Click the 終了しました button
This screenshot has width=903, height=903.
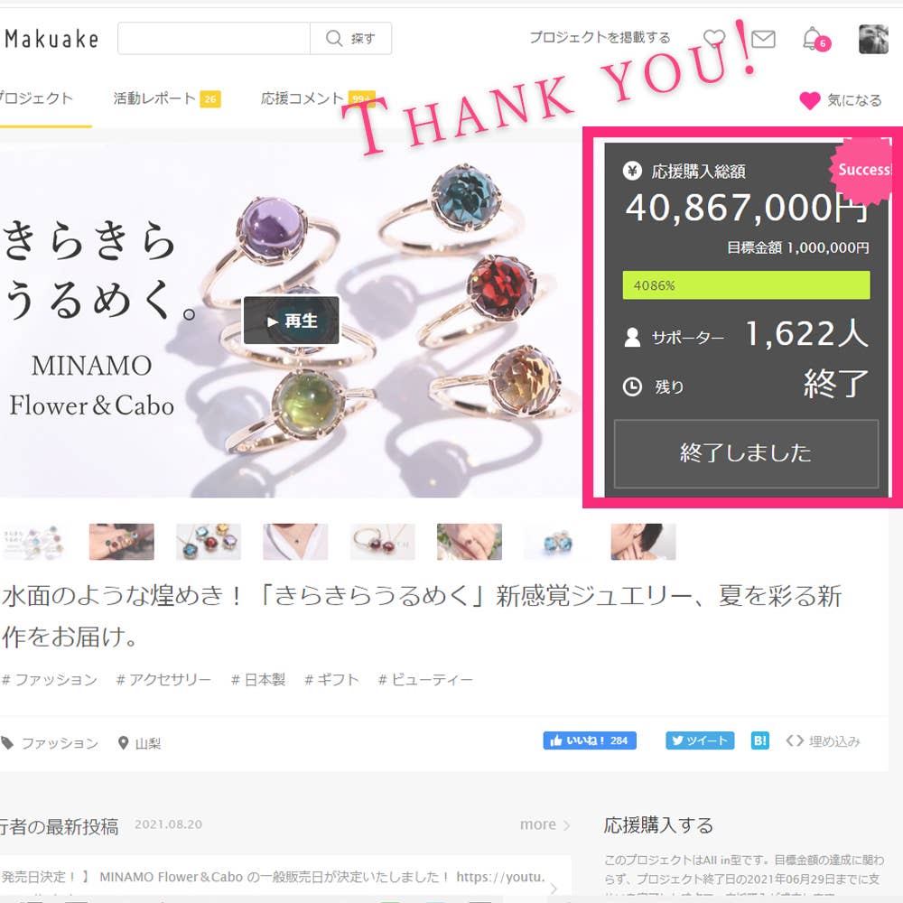pos(747,454)
